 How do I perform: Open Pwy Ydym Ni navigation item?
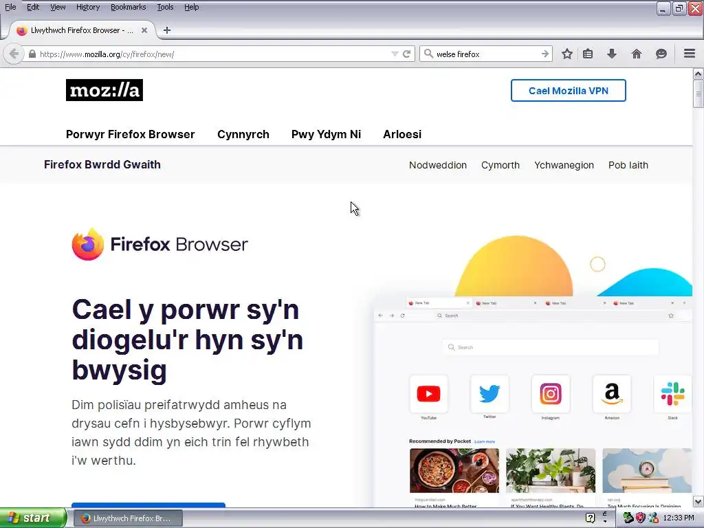tap(326, 134)
